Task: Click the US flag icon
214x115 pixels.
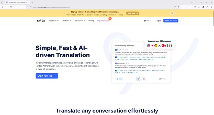Action: click(149, 45)
